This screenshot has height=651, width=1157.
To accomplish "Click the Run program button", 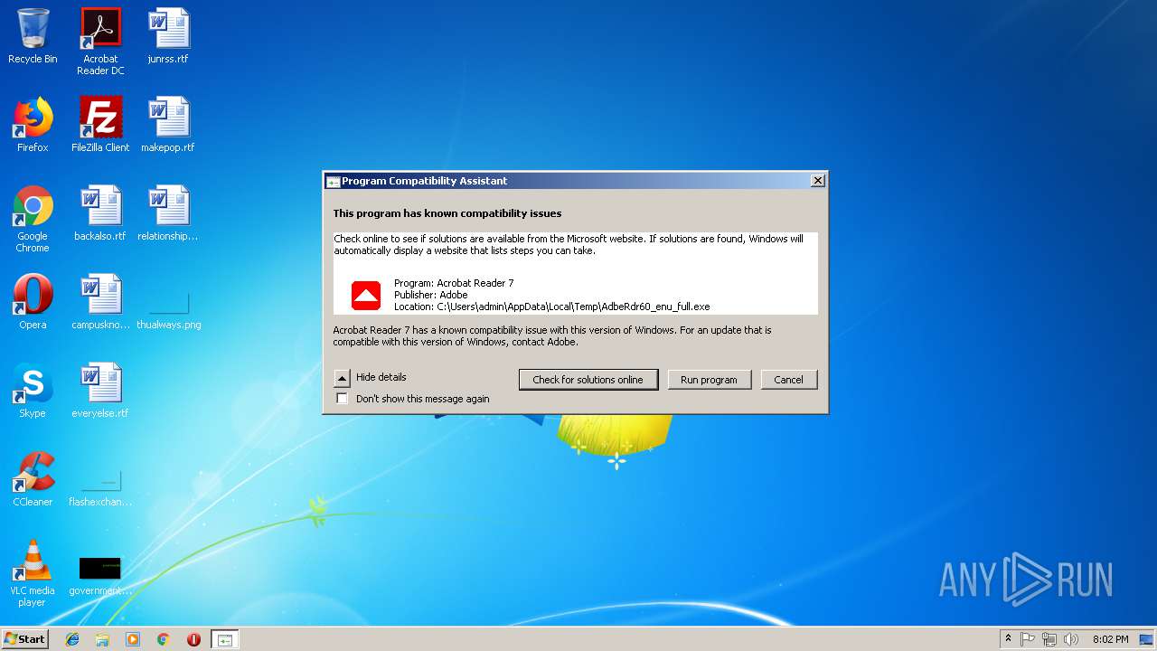I will coord(709,380).
